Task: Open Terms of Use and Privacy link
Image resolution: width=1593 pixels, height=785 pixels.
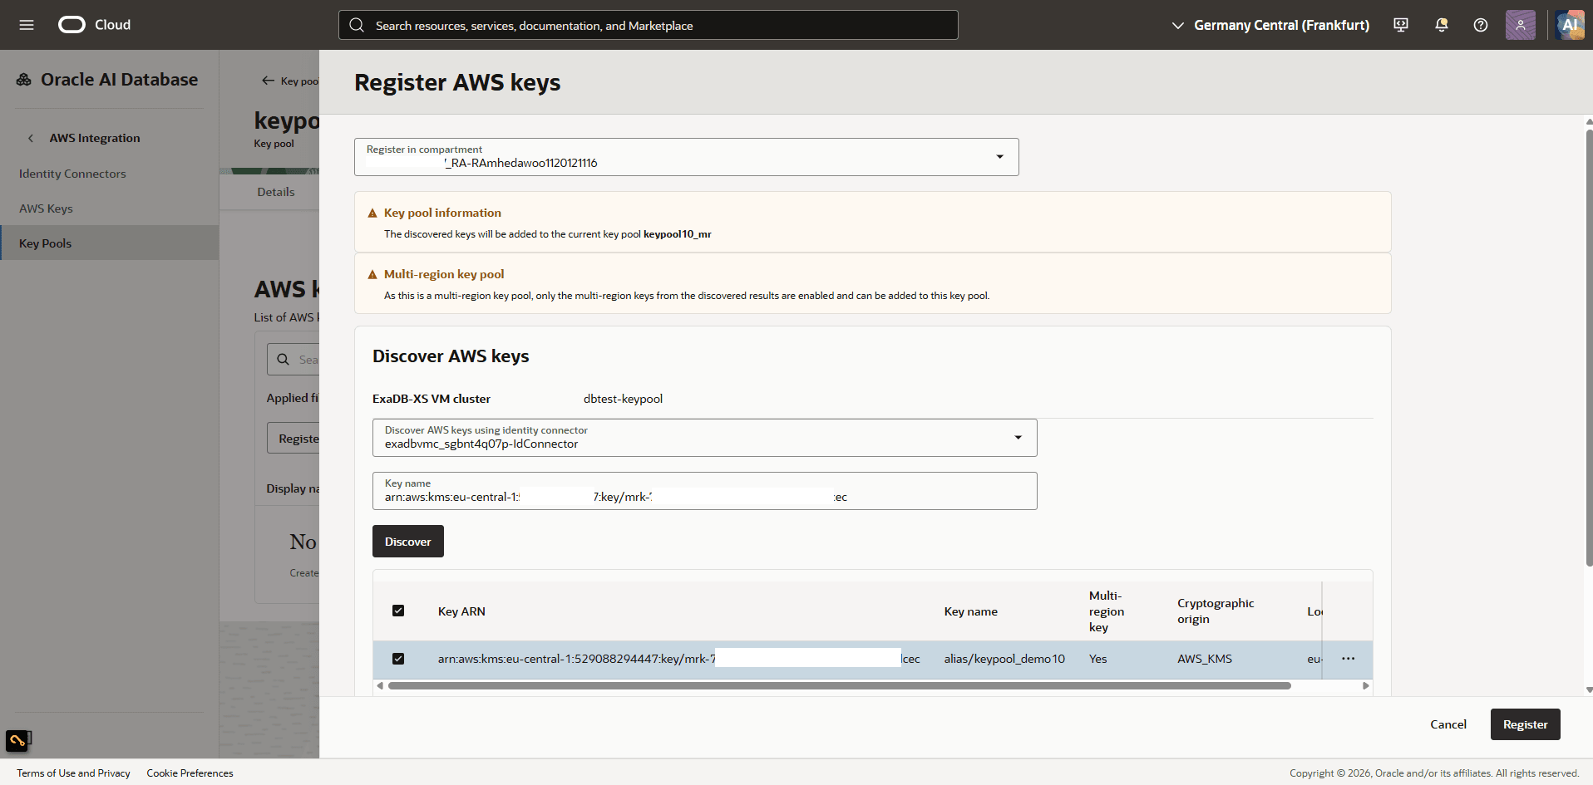Action: pyautogui.click(x=73, y=773)
